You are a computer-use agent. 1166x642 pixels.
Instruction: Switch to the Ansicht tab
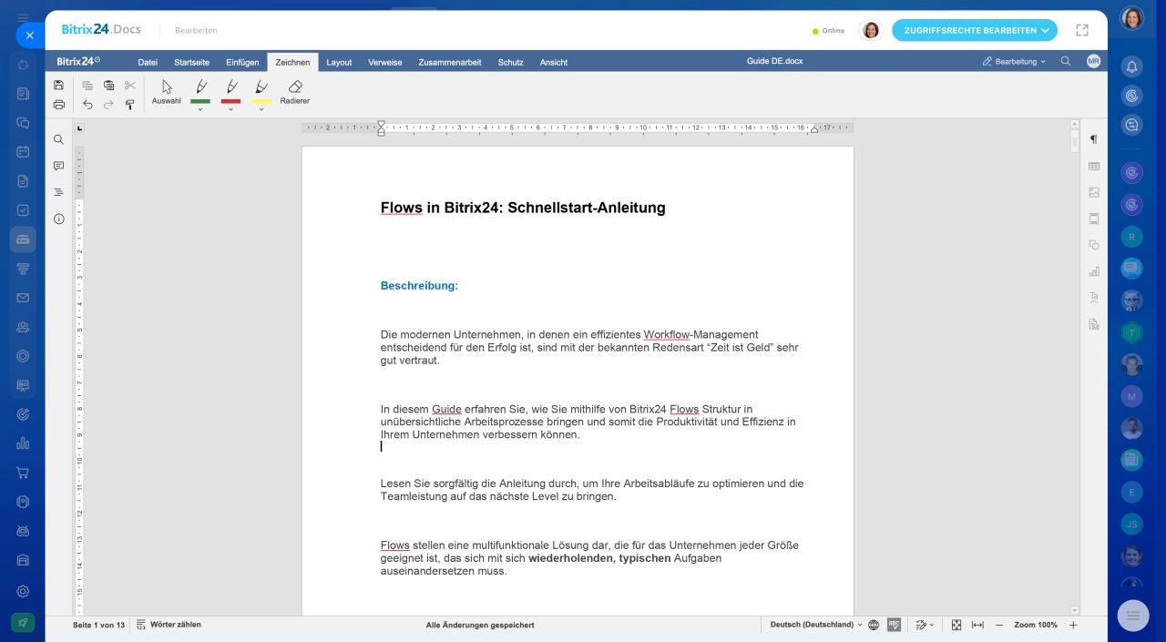click(554, 62)
